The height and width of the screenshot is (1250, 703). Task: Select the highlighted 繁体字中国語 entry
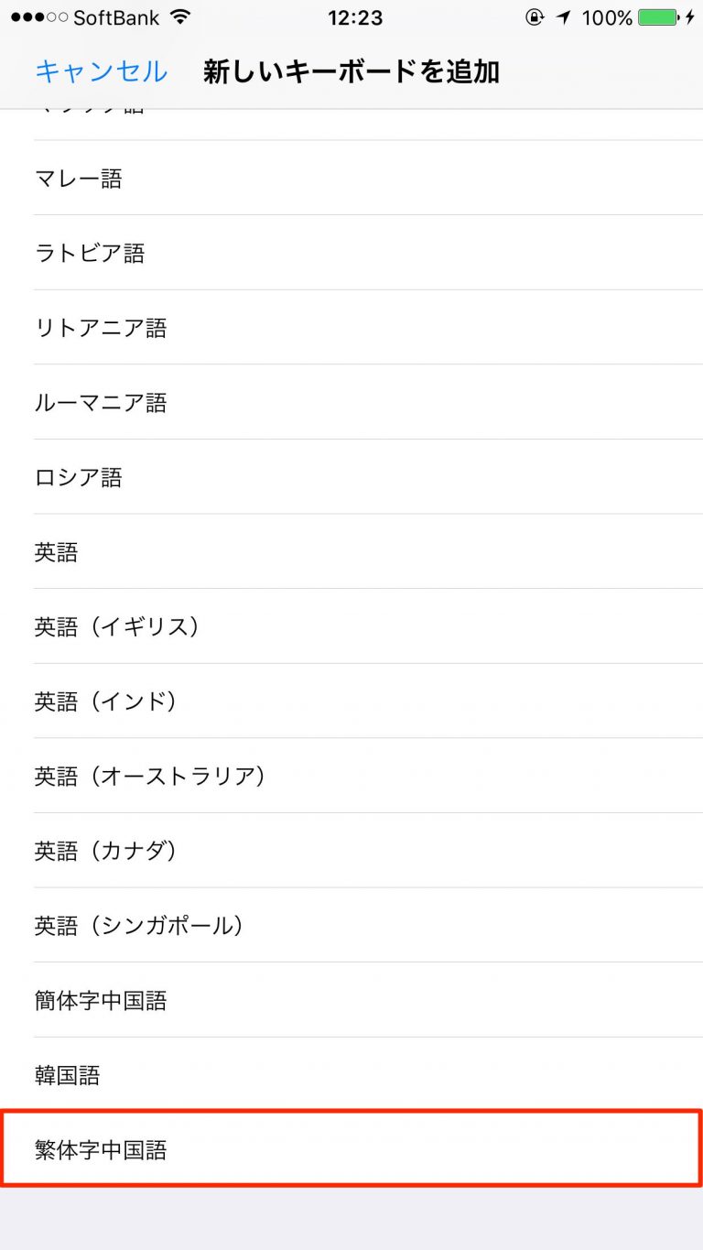point(101,1150)
